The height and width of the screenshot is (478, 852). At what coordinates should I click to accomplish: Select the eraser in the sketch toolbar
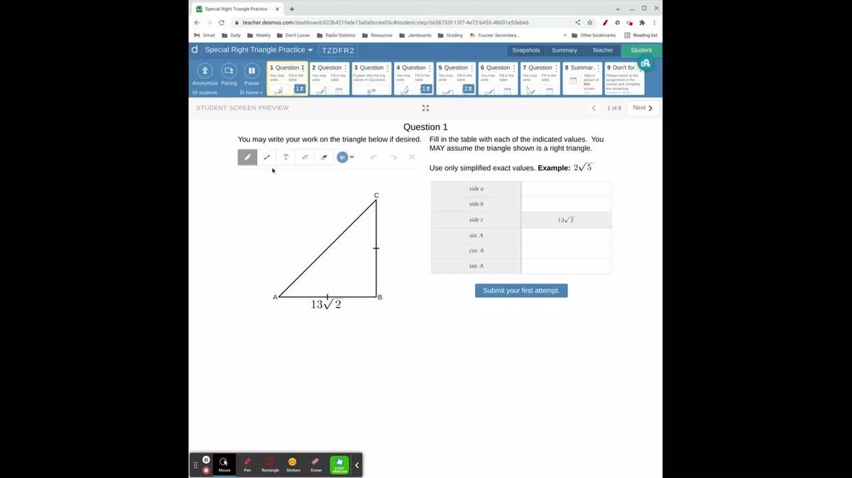pyautogui.click(x=324, y=157)
